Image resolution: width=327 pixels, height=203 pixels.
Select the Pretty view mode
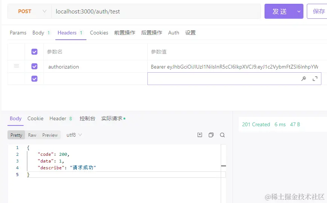click(x=16, y=135)
